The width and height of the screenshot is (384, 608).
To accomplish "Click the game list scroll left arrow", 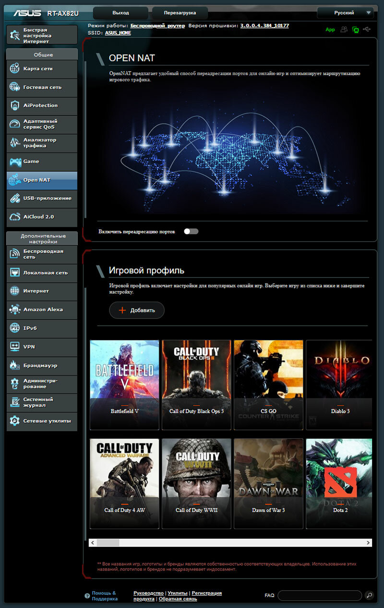I will (92, 543).
